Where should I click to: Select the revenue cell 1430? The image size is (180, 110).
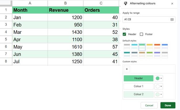click(66, 32)
